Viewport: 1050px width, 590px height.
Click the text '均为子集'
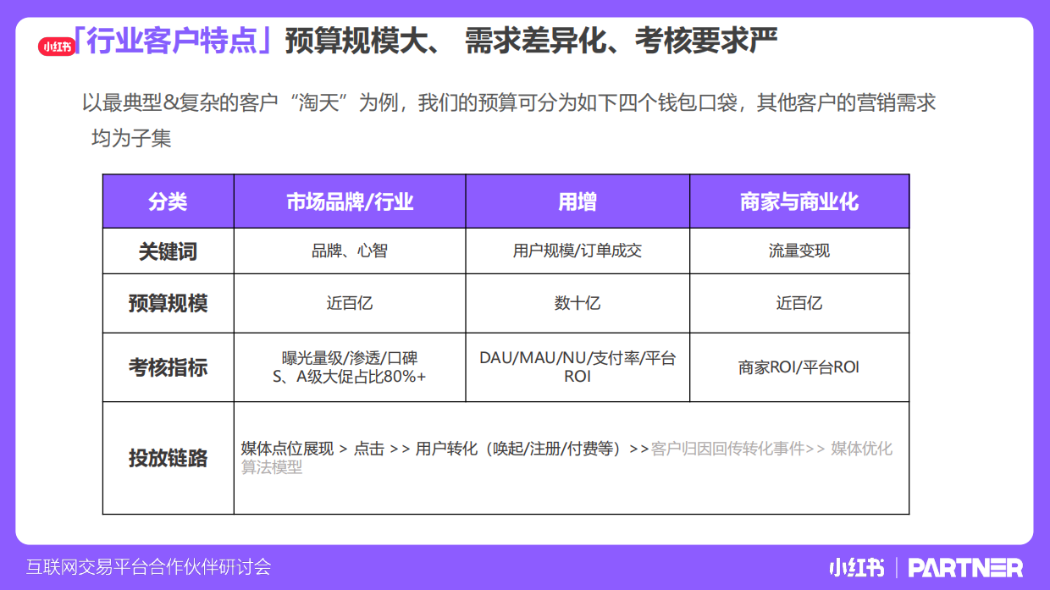[x=131, y=138]
